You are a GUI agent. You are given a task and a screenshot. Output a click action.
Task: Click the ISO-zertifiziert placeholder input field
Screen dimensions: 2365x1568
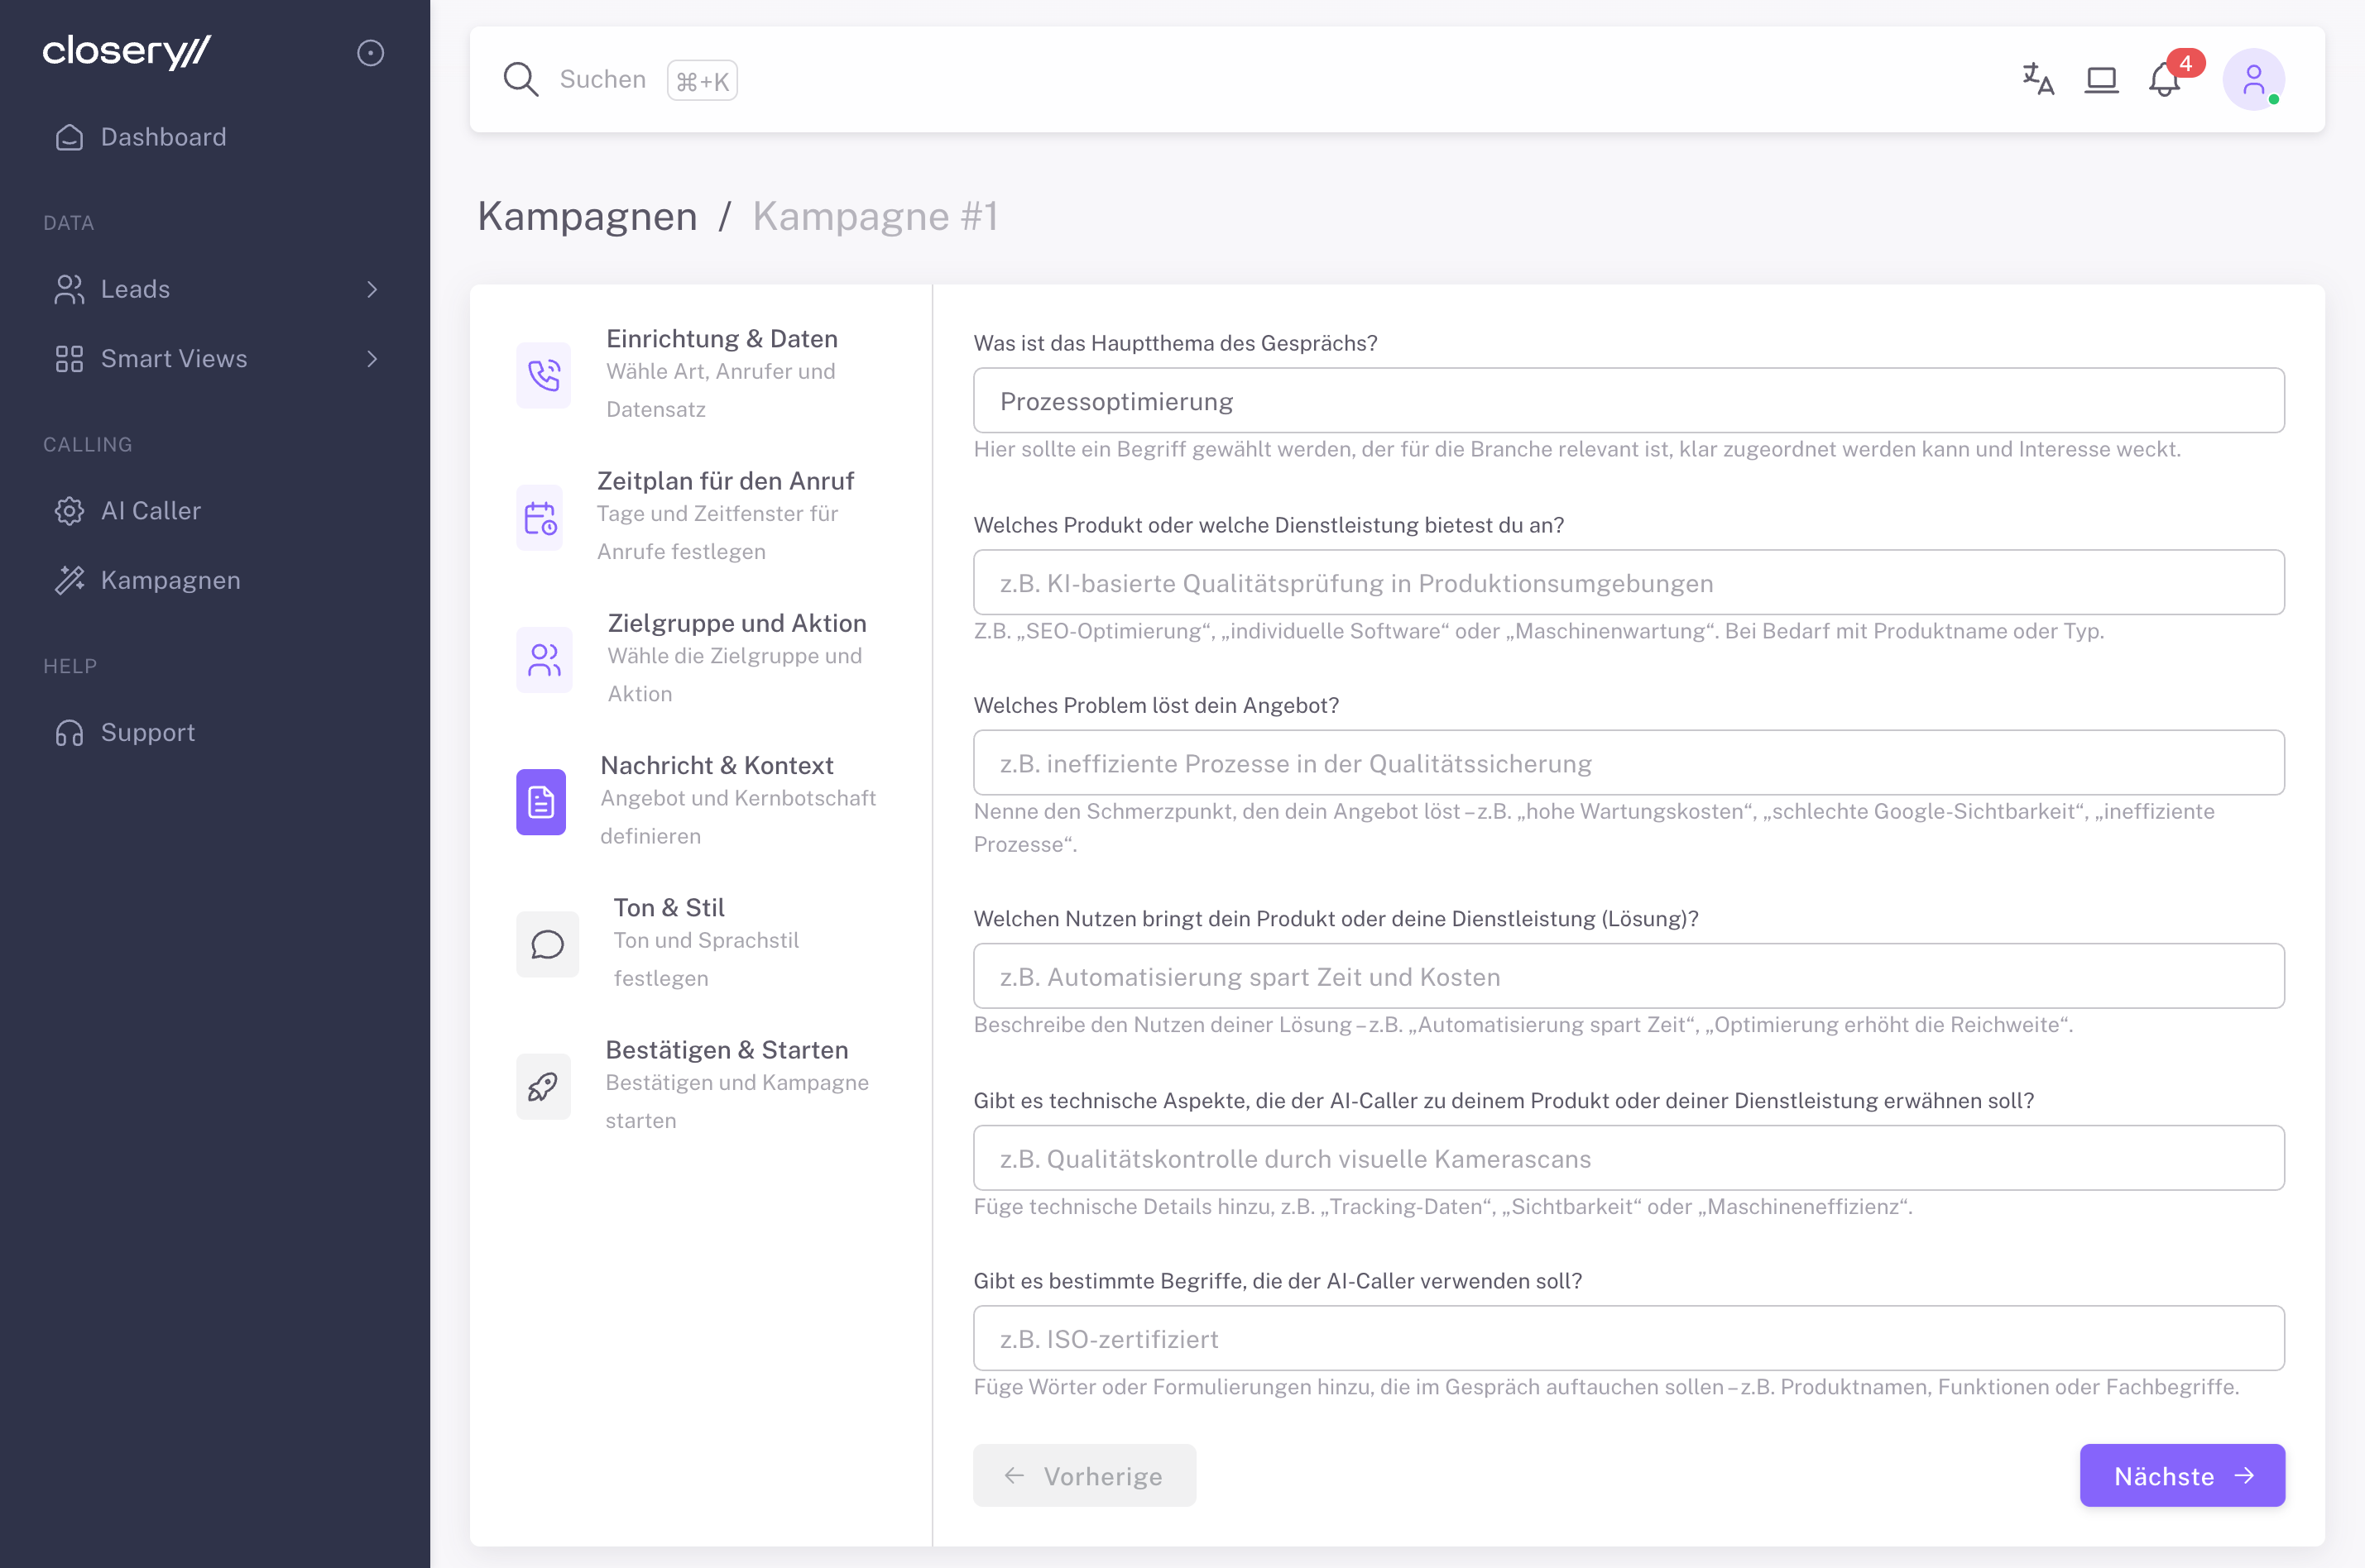pos(1628,1339)
